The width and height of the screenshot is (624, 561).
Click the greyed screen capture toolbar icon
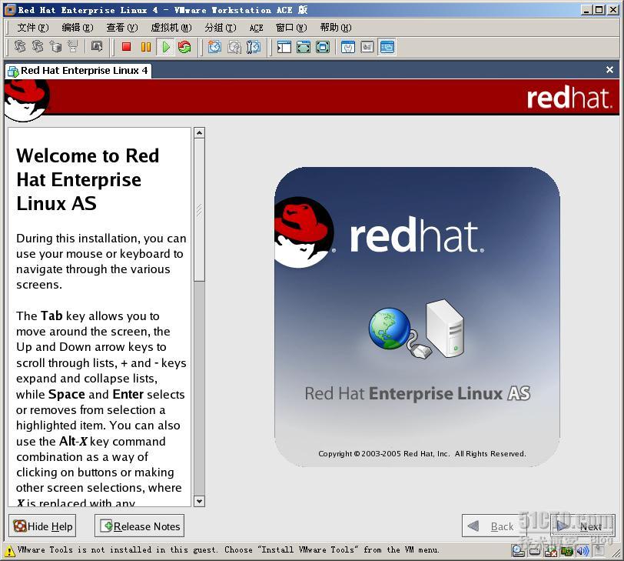97,47
